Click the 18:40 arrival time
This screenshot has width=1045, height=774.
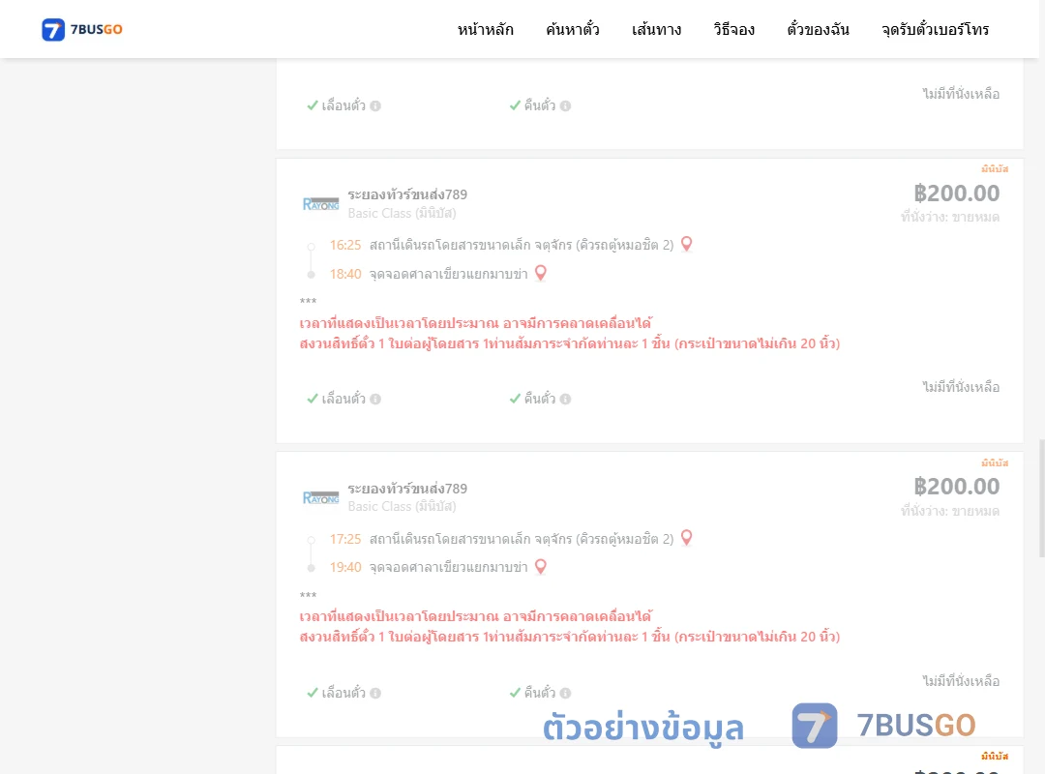pos(345,274)
